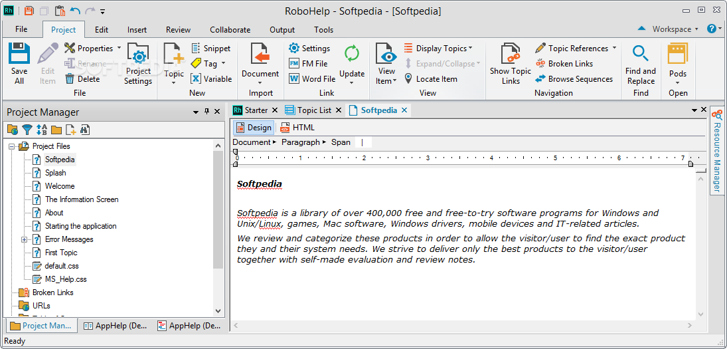Image resolution: width=727 pixels, height=349 pixels.
Task: Expand the Error Messages folder
Action: [x=25, y=239]
